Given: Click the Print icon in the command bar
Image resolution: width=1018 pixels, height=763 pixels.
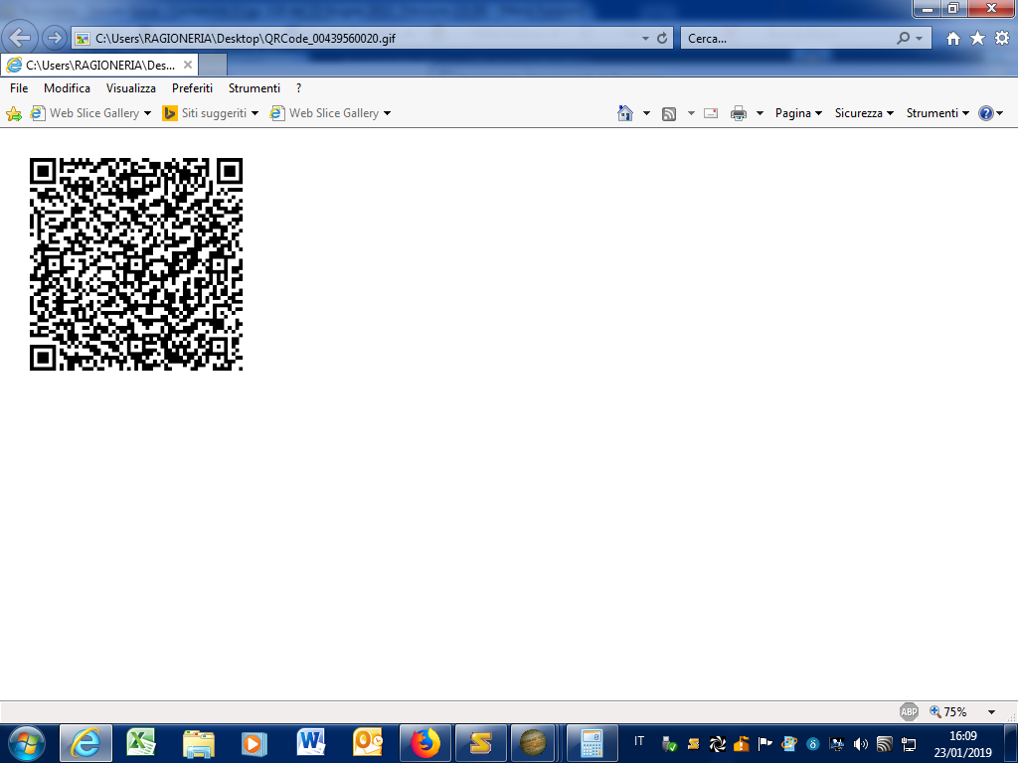Looking at the screenshot, I should (x=738, y=113).
